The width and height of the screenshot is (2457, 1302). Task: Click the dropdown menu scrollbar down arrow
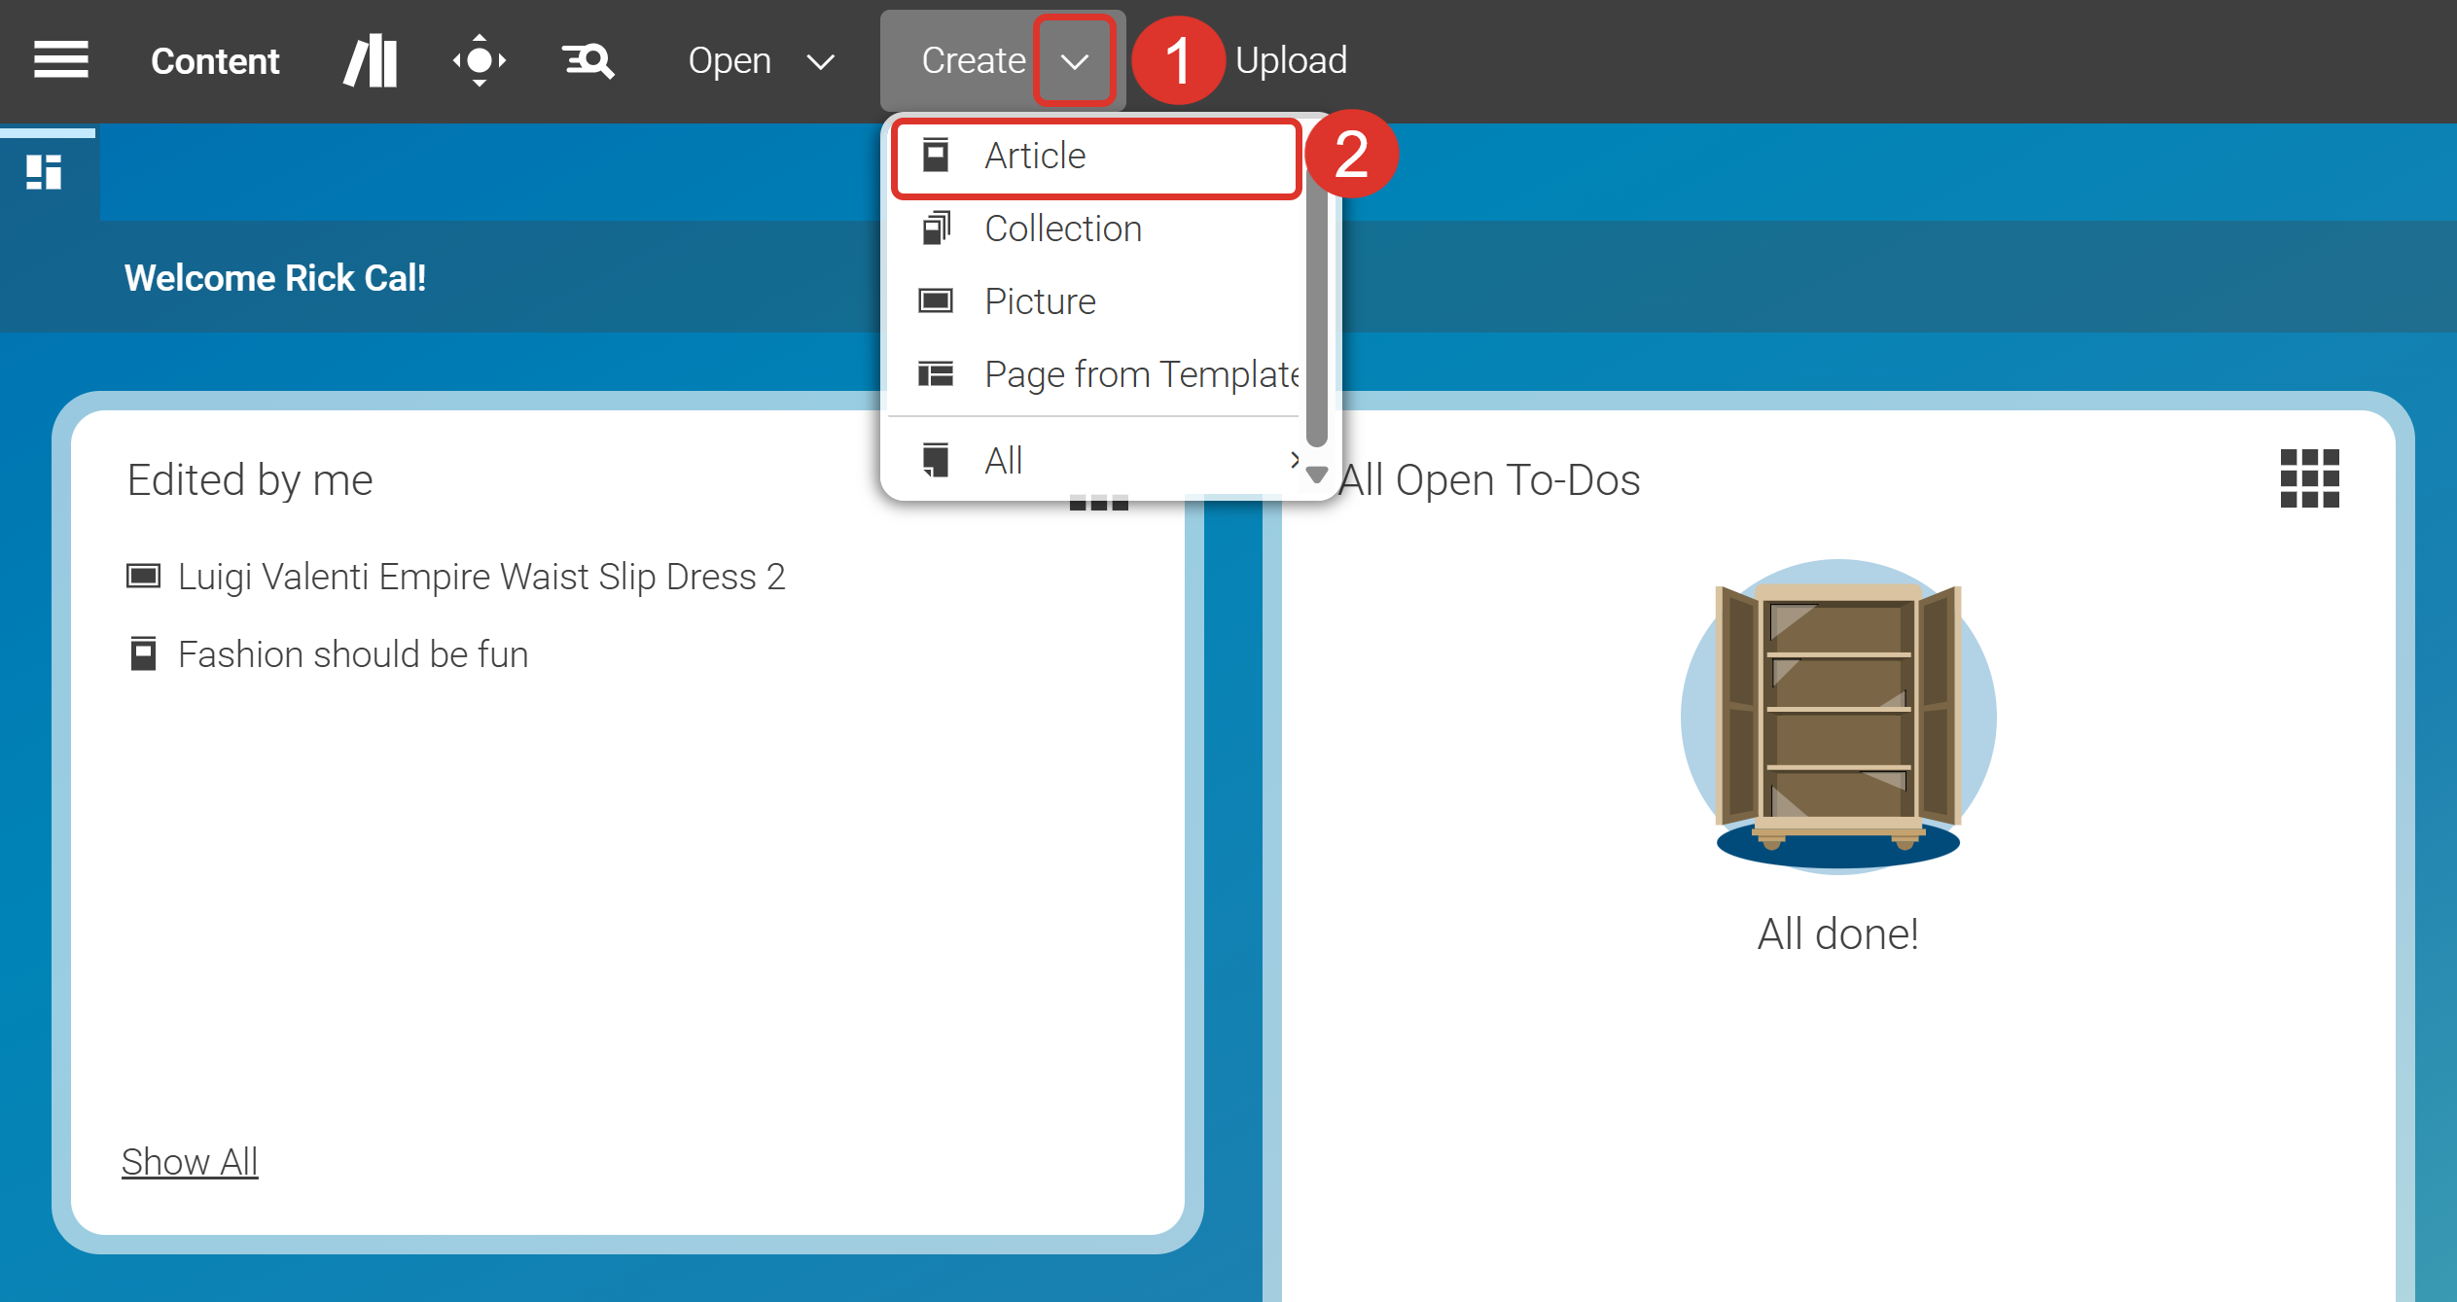tap(1317, 475)
